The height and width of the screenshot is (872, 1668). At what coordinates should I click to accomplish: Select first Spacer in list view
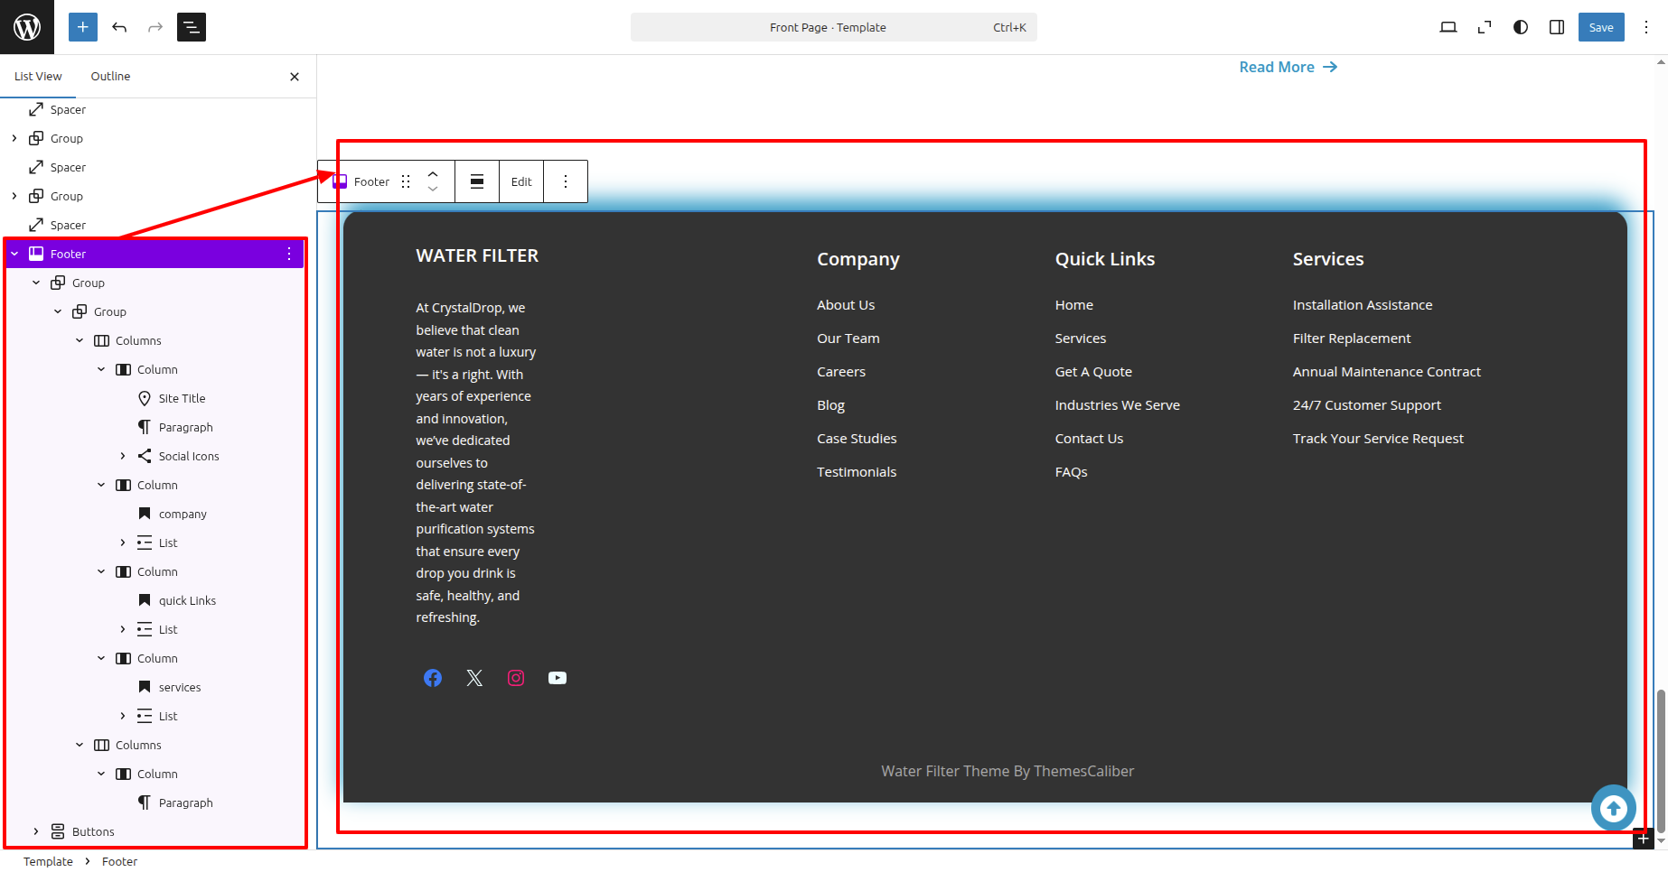[68, 109]
